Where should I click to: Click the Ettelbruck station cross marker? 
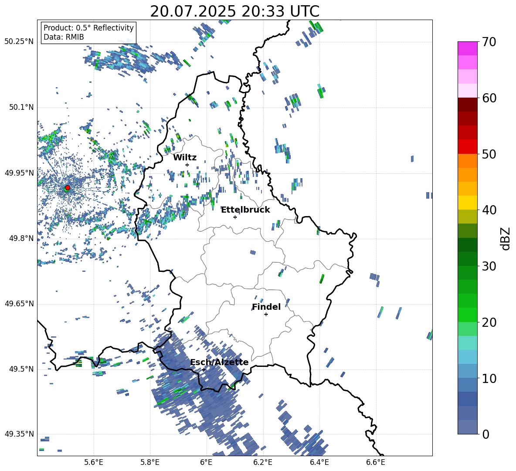pyautogui.click(x=235, y=217)
